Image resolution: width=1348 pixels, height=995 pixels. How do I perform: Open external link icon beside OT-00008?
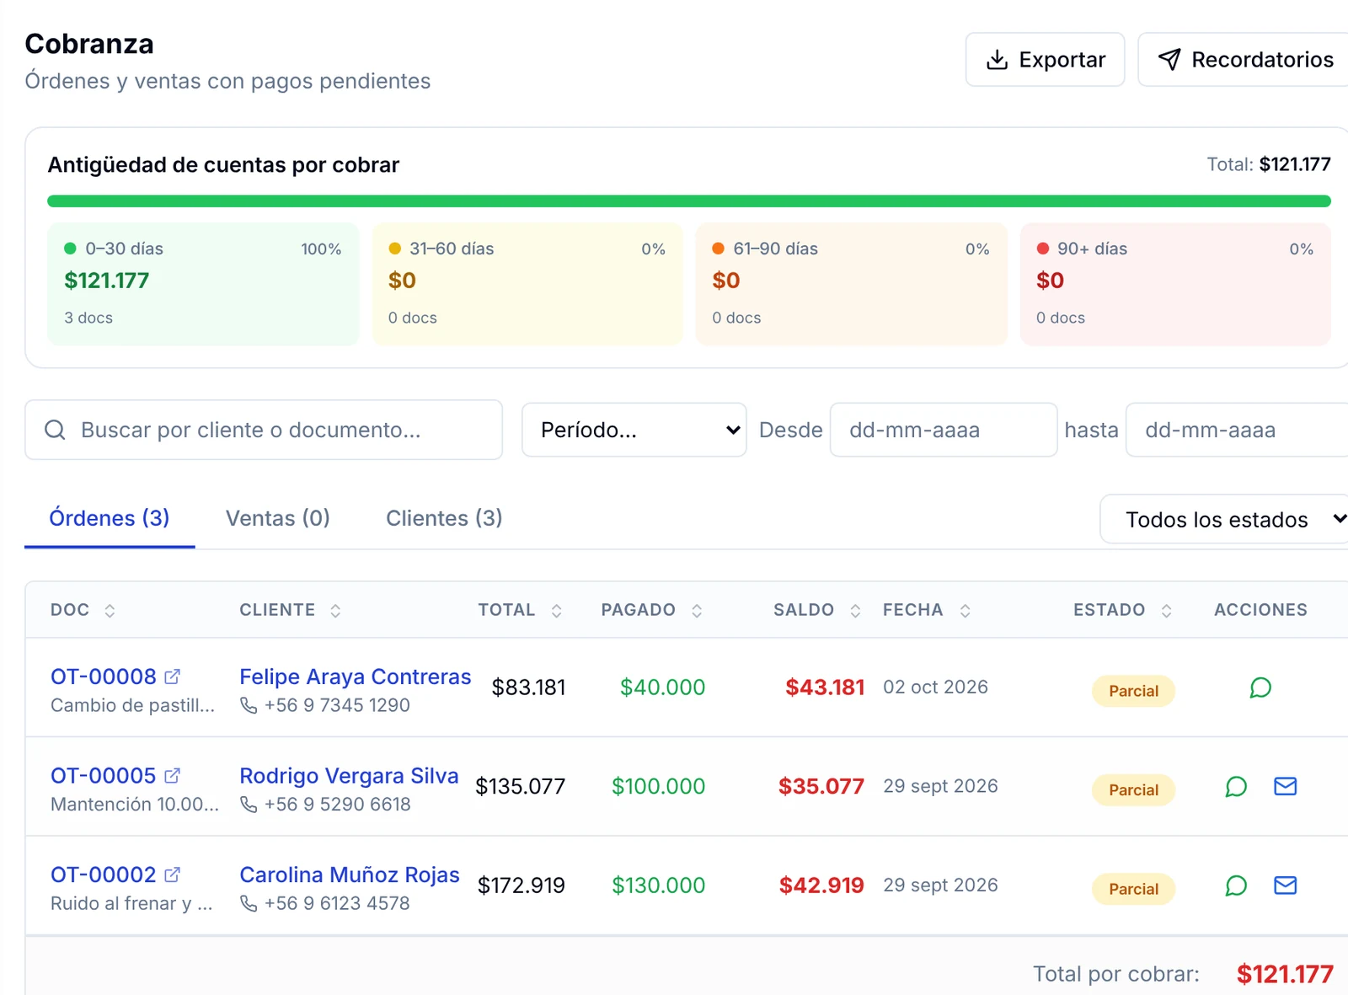(172, 677)
